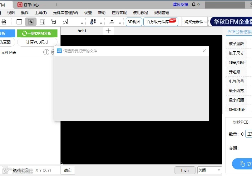
Task: Click 计算PCB尺寸 button
Action: pos(37,42)
